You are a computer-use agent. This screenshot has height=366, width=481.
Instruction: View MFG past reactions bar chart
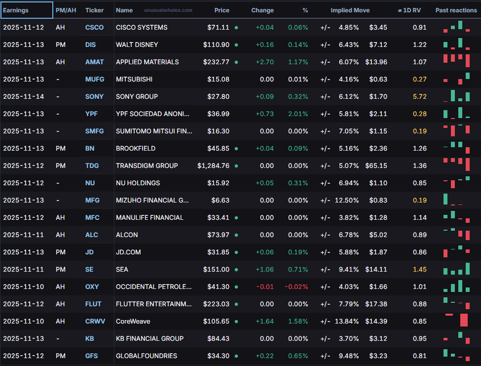453,199
